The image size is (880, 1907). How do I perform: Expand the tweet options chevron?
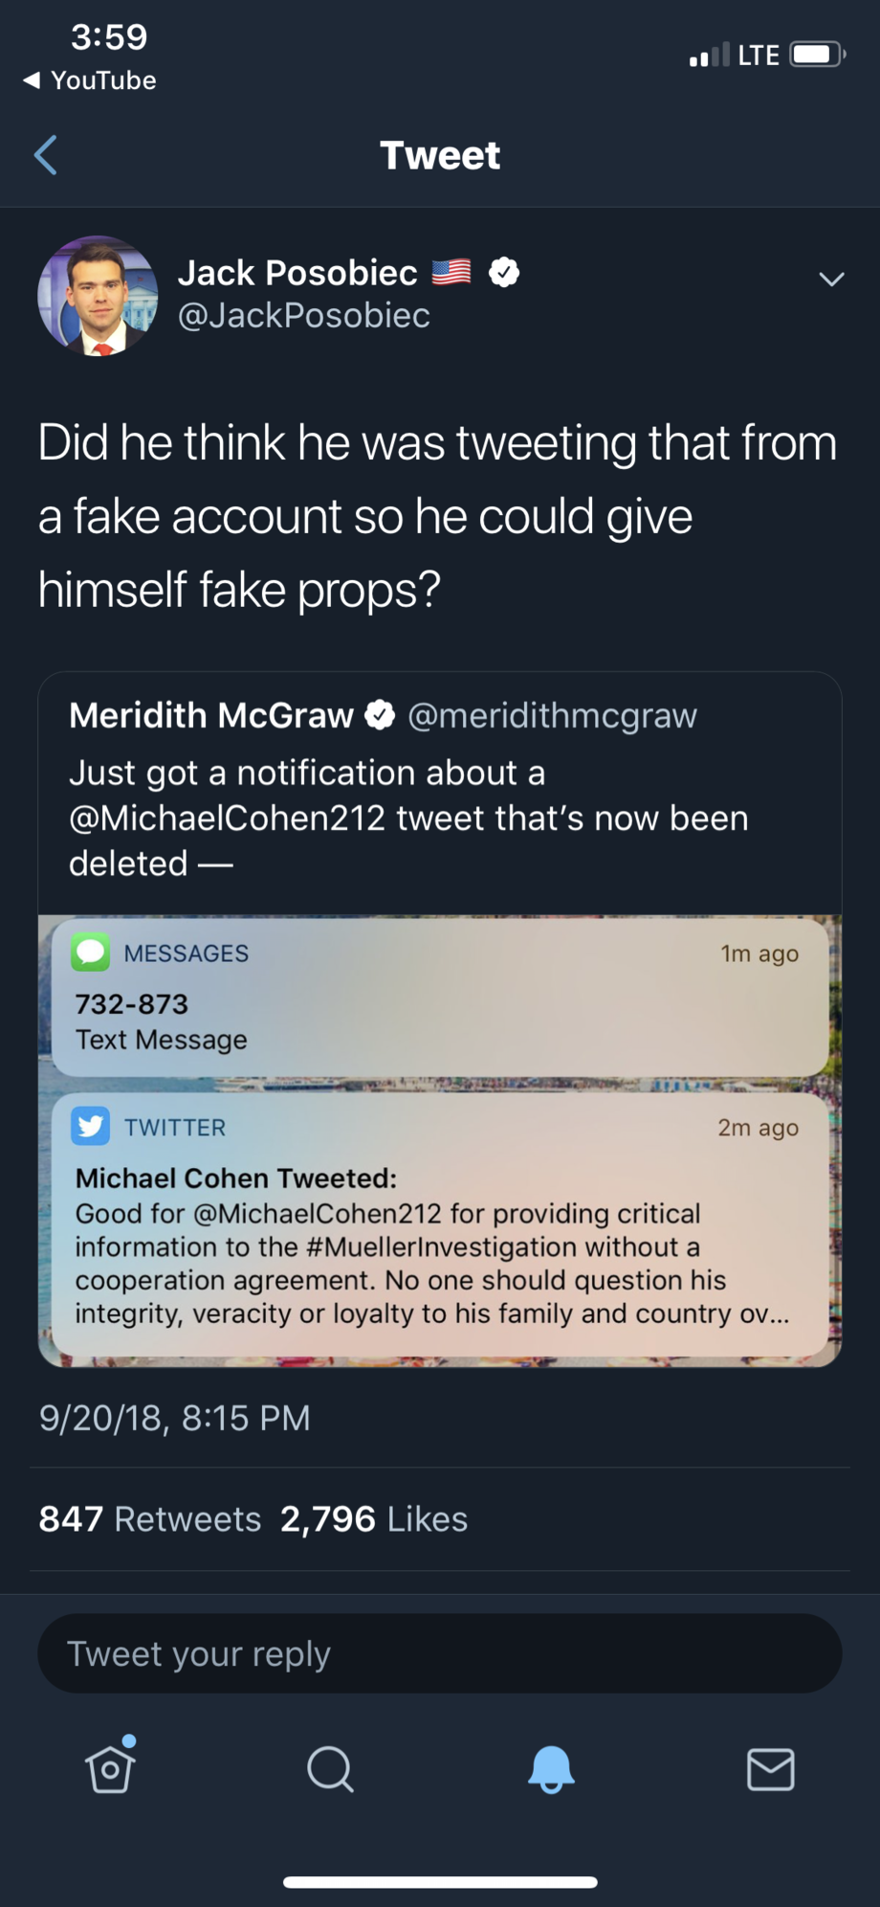831,279
